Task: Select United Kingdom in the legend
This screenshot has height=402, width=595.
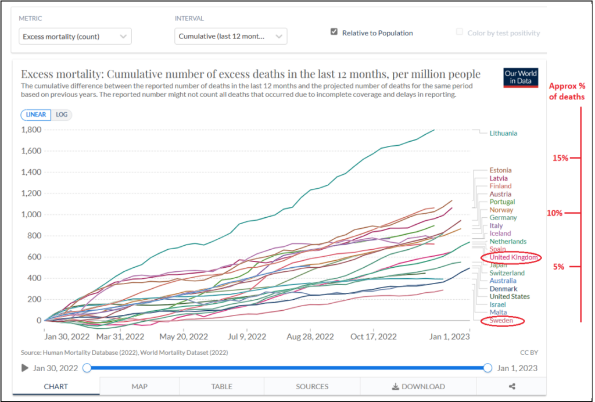Action: click(x=514, y=257)
